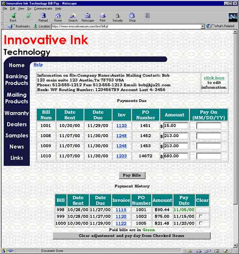The image size is (239, 254).
Task: Open Links sidebar link
Action: 17,158
